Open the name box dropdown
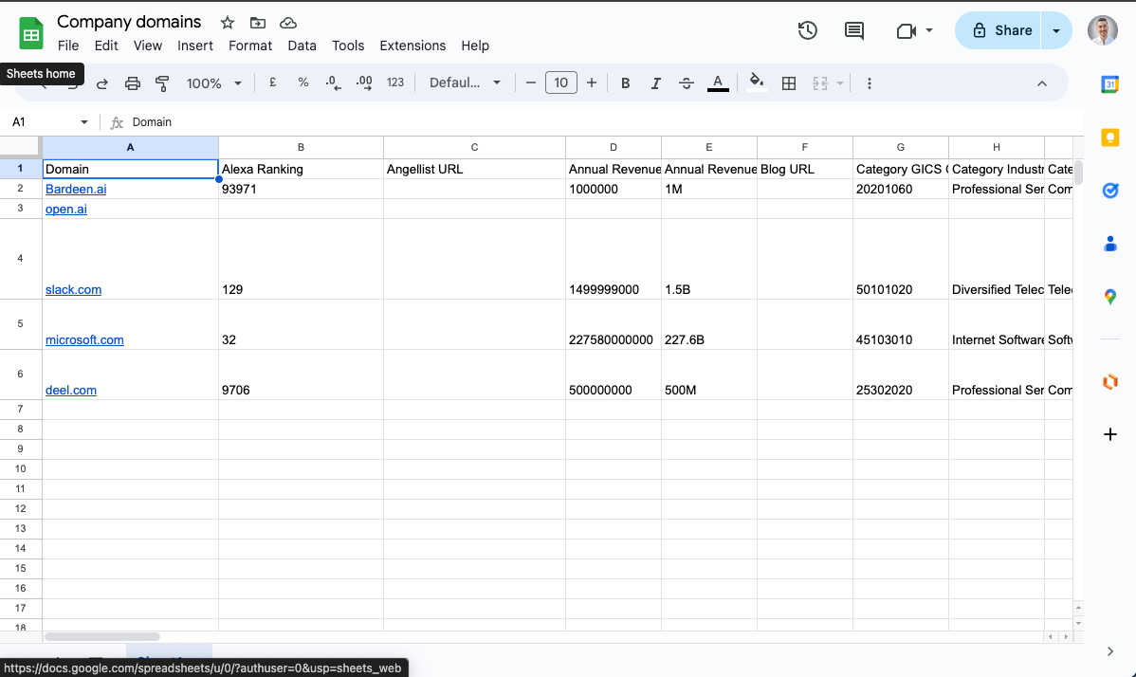The width and height of the screenshot is (1136, 677). [x=84, y=122]
